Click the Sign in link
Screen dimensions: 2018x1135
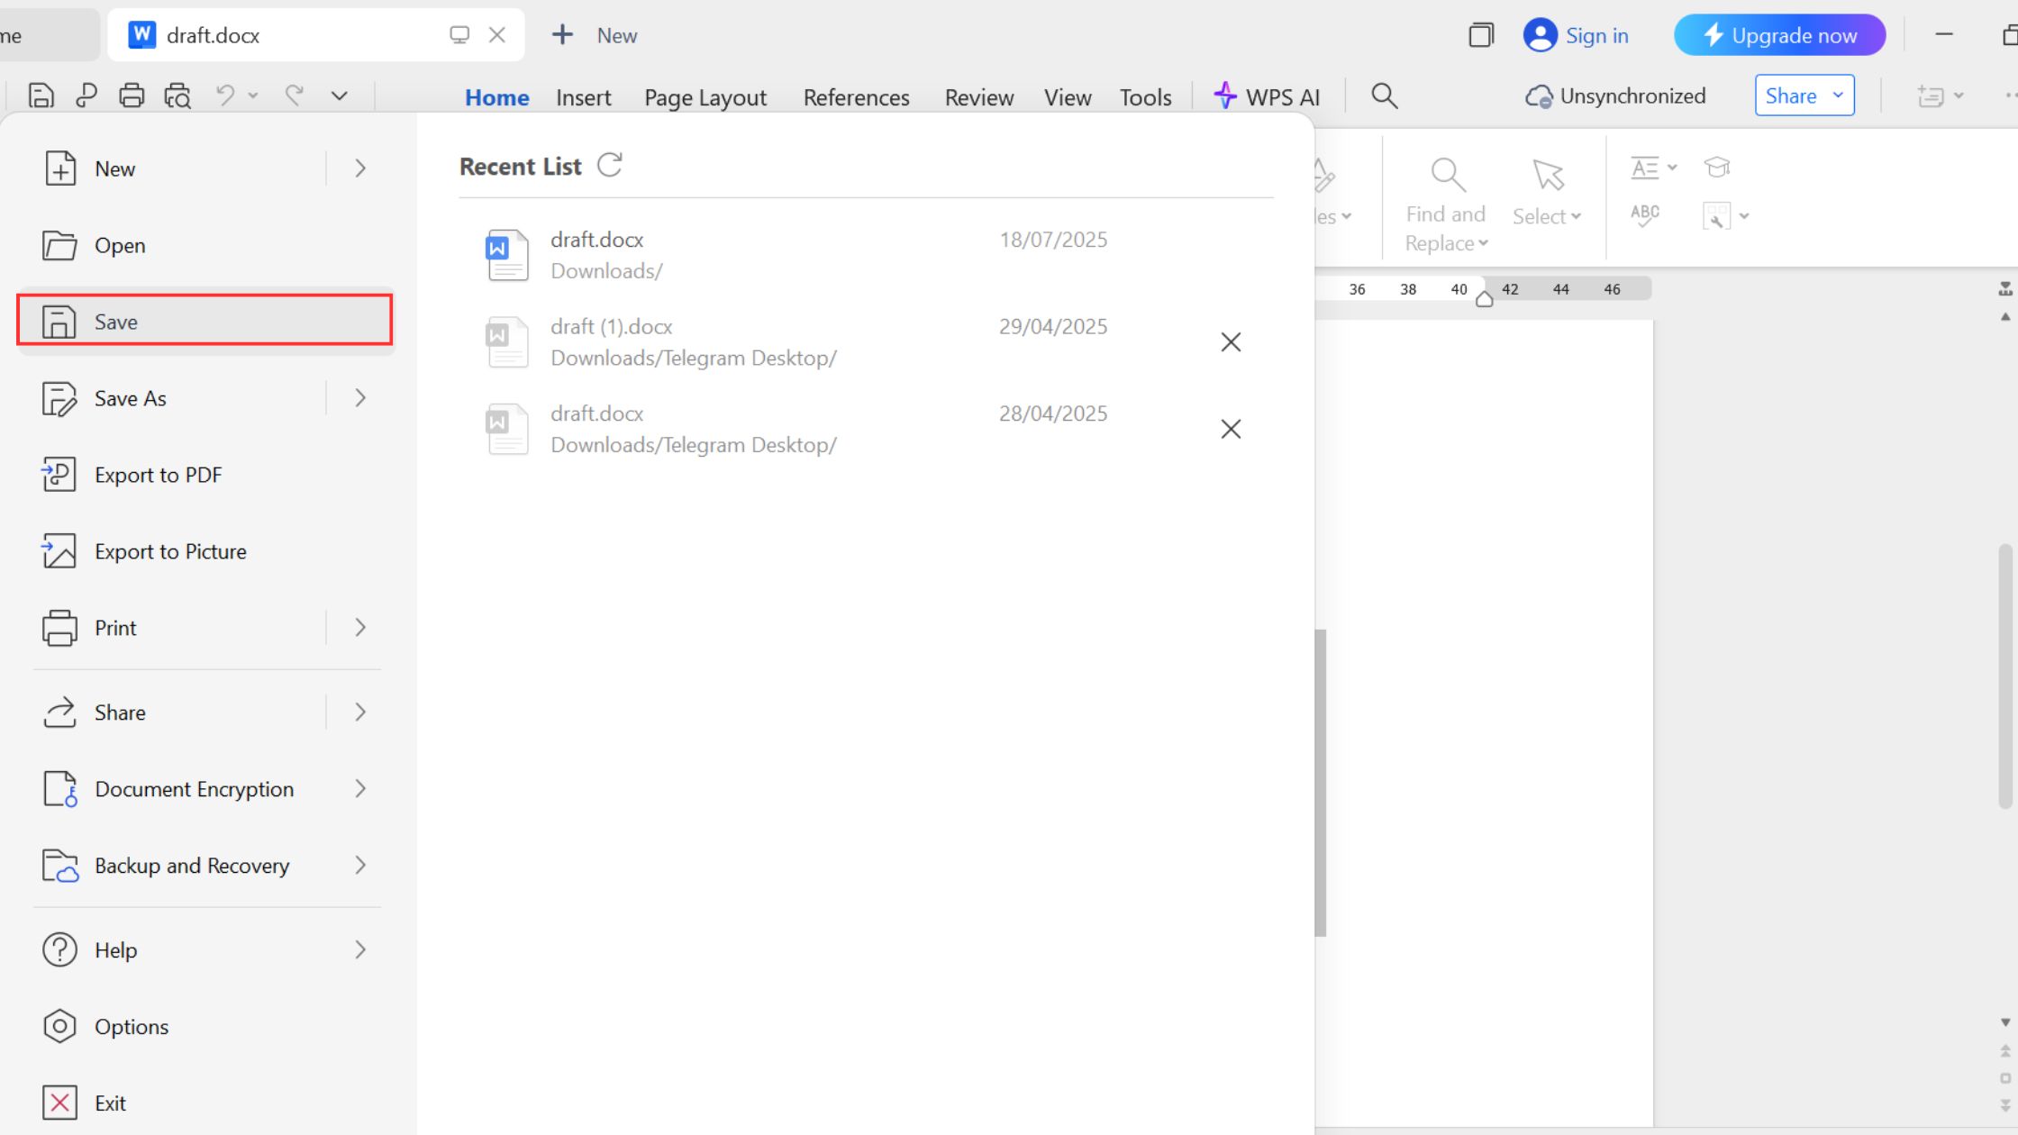point(1576,35)
